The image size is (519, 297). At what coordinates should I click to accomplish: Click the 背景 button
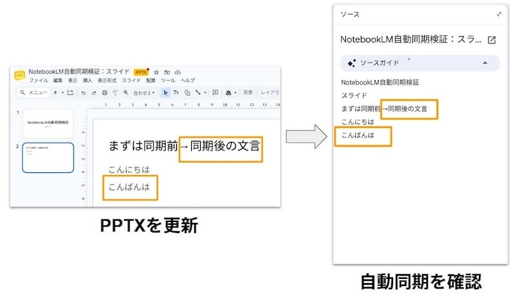click(248, 93)
